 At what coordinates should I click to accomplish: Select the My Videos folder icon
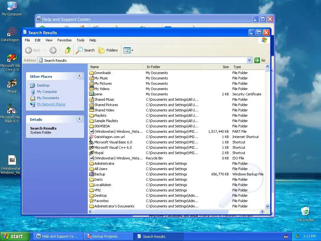(x=91, y=89)
